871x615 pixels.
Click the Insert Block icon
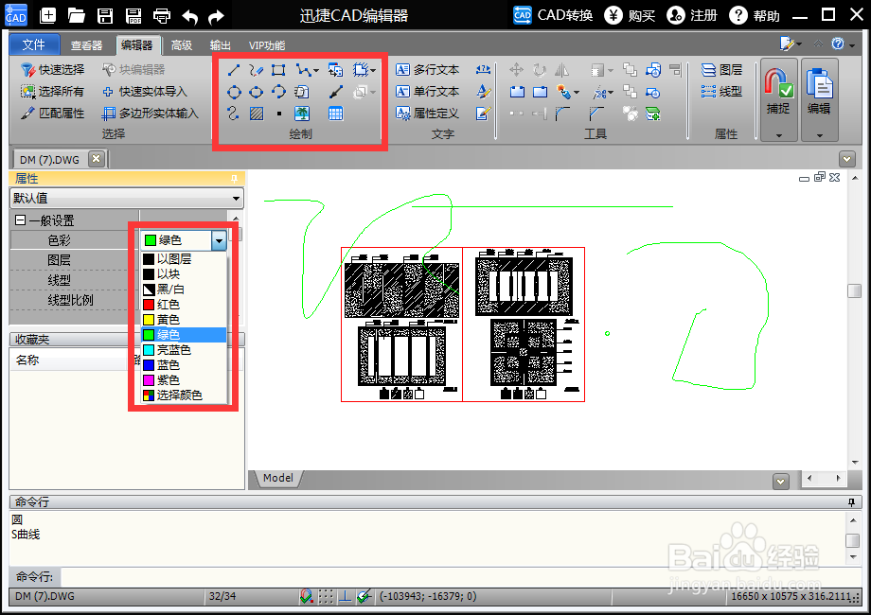pos(335,70)
